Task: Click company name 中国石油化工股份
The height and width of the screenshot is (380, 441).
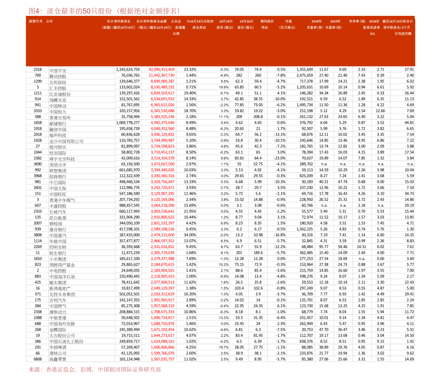Action: coord(67,341)
